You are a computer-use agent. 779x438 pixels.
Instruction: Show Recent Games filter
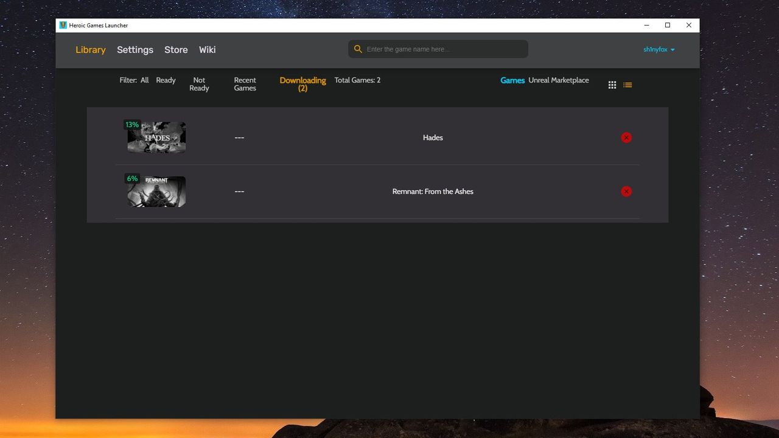(x=245, y=84)
